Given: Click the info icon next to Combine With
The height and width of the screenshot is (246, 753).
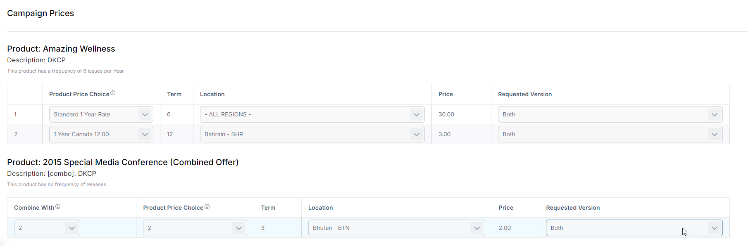Looking at the screenshot, I should (x=58, y=207).
